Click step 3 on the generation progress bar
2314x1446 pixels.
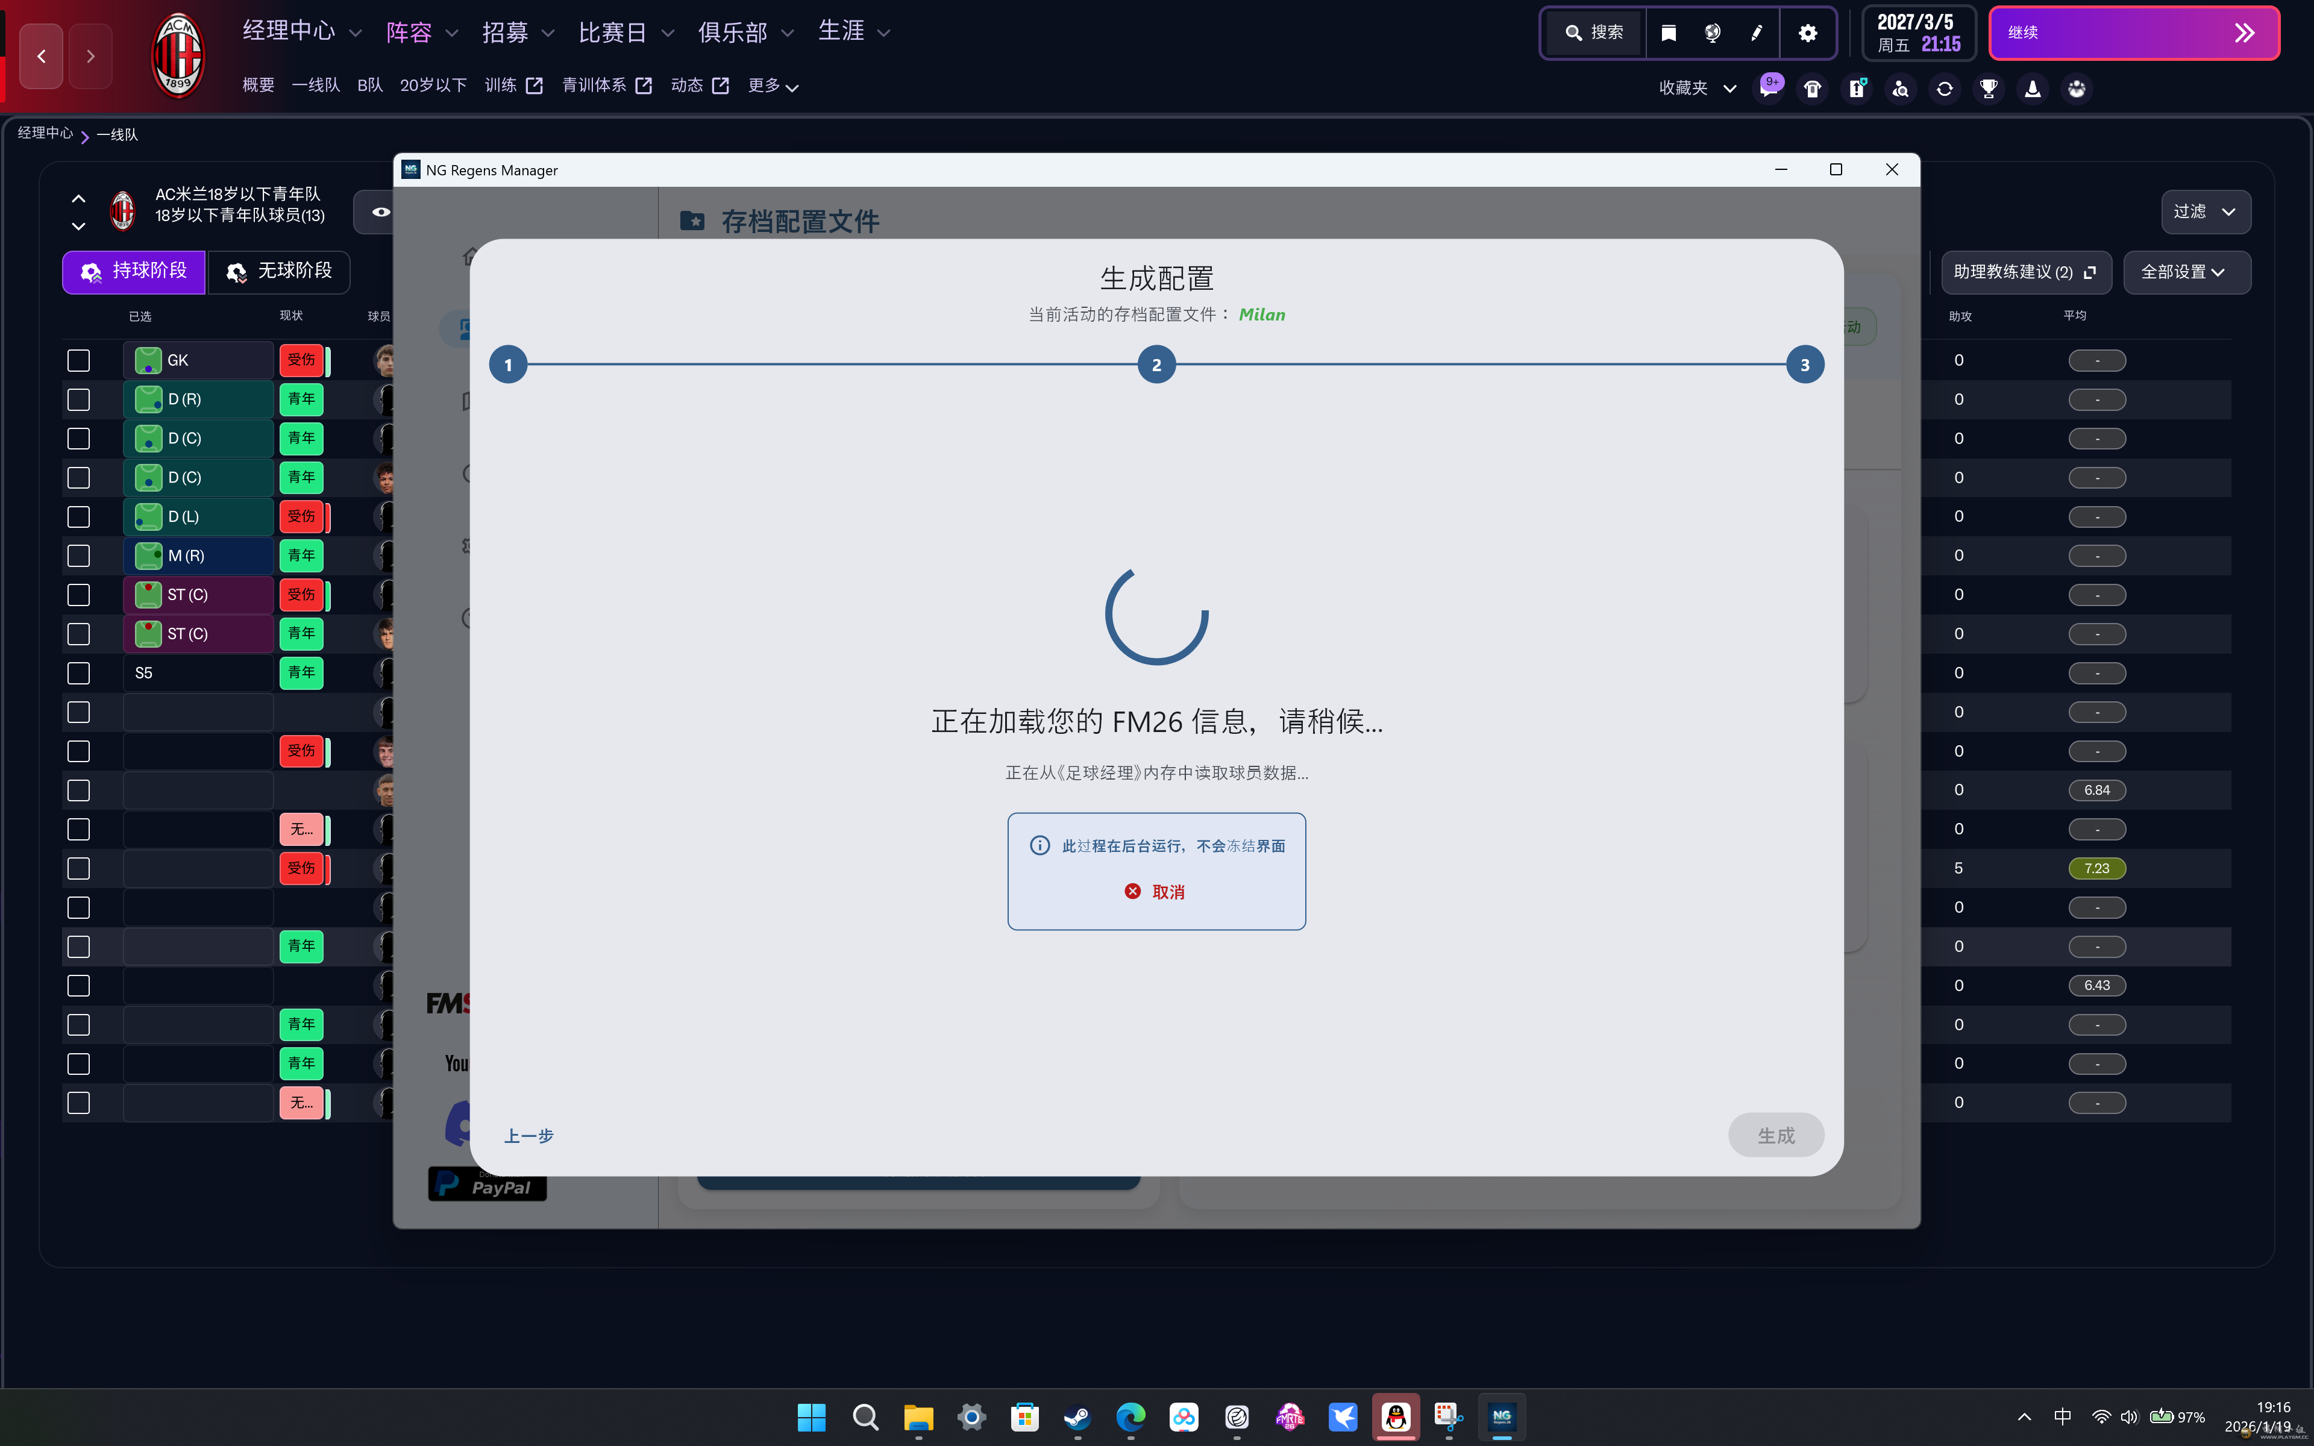(1804, 363)
